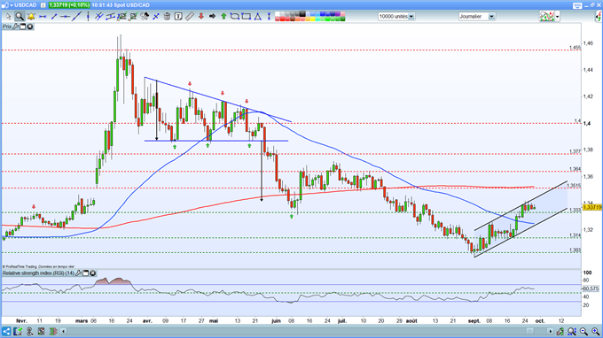Zoom in the chart horizontally

pos(595,331)
